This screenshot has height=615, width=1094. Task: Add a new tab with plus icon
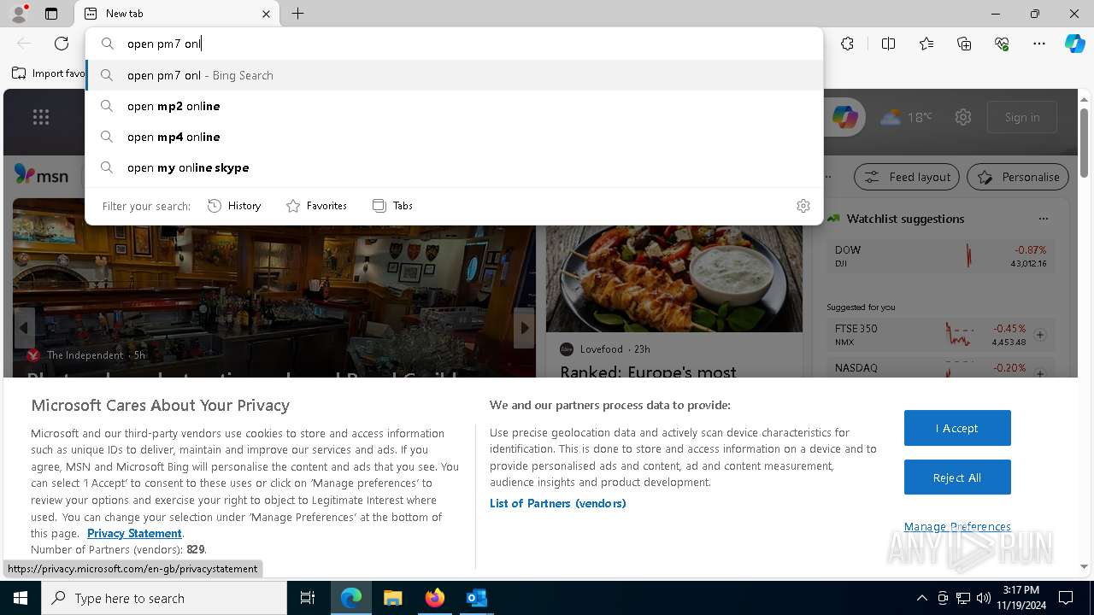click(297, 14)
